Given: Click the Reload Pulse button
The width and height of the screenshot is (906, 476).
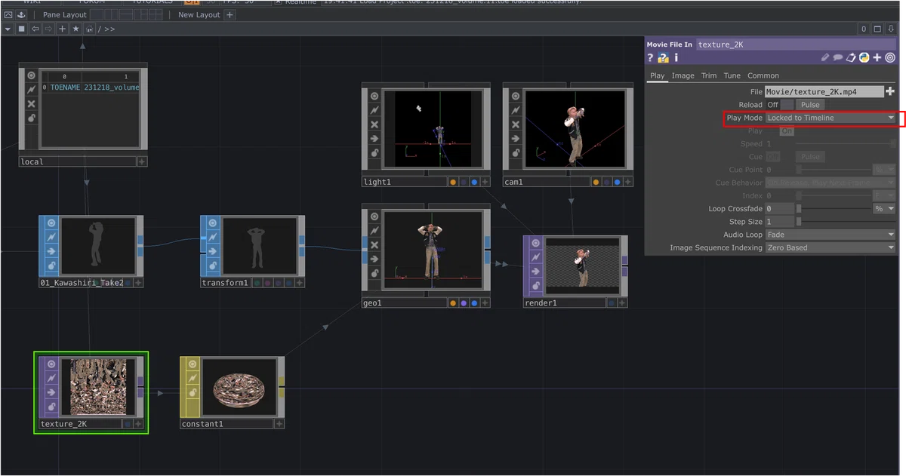Looking at the screenshot, I should tap(810, 105).
